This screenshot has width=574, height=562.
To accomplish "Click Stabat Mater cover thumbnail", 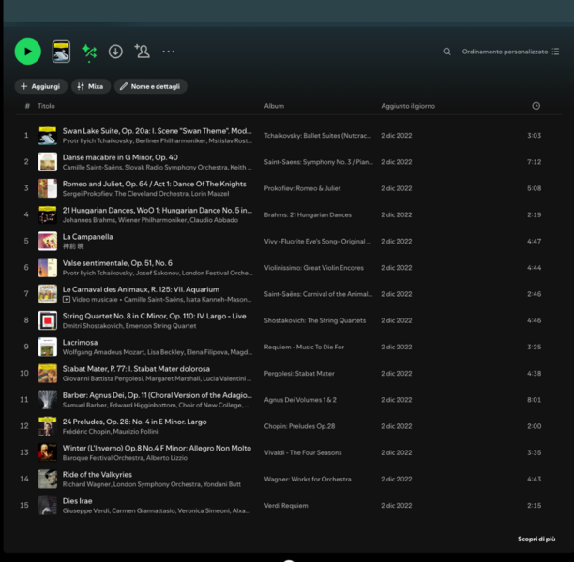I will [48, 374].
